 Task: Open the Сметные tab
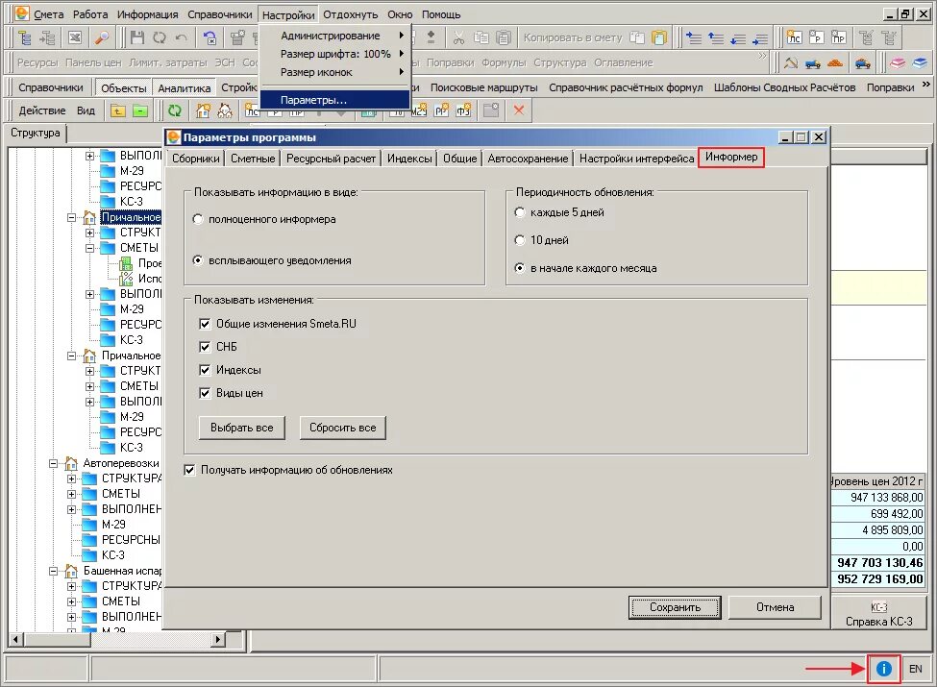tap(253, 159)
